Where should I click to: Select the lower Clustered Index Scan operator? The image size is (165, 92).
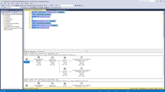81,72
